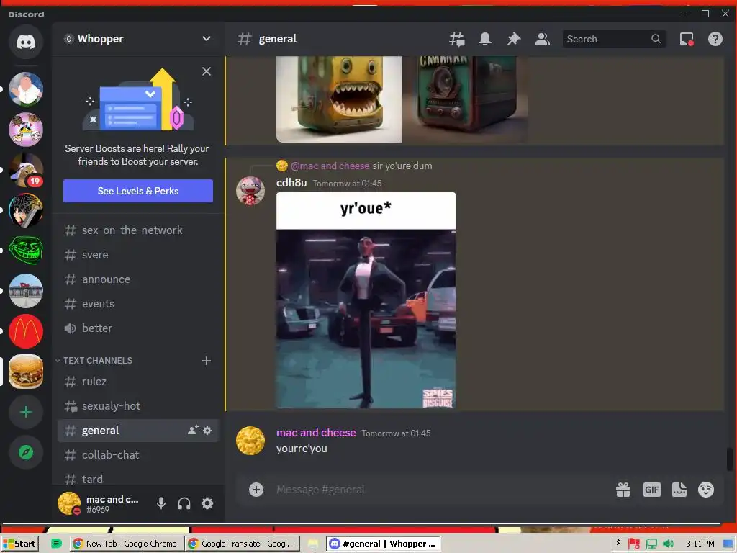This screenshot has width=737, height=553.
Task: Open the server with 19 notifications badge
Action: pos(26,170)
